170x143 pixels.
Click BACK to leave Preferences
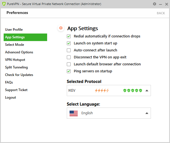tap(161, 13)
